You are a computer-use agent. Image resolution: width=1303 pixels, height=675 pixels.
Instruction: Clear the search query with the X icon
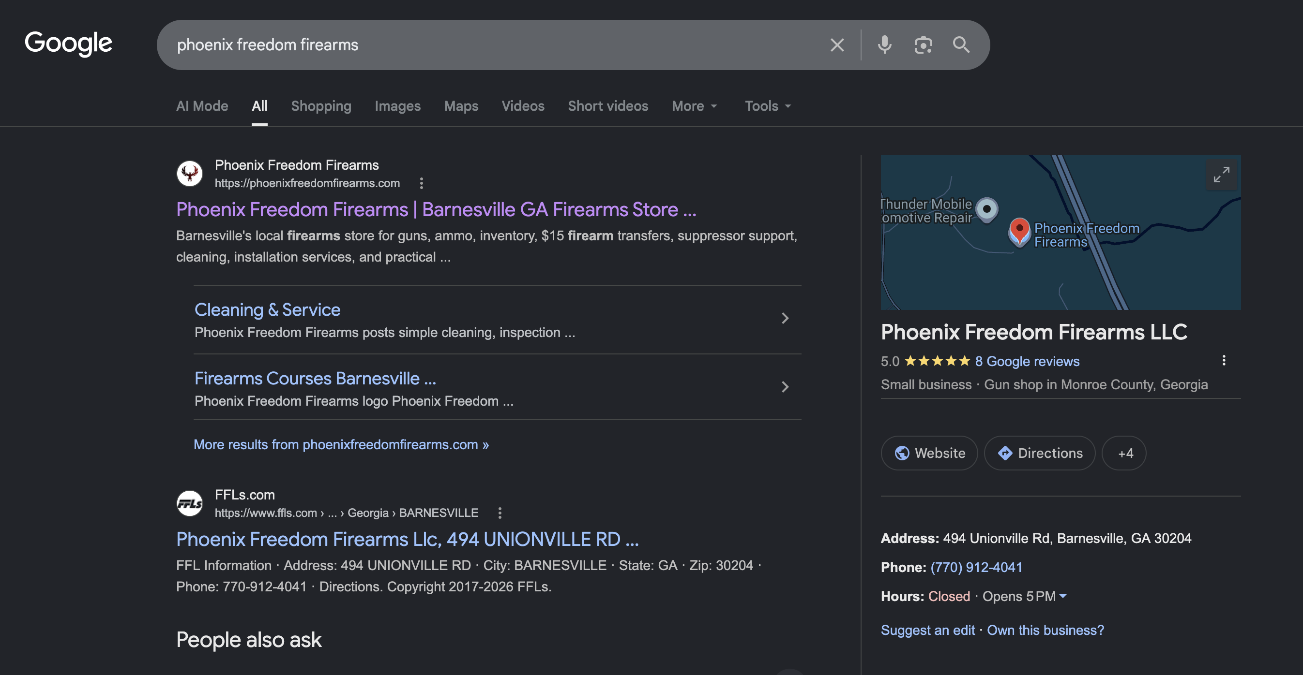pos(837,45)
